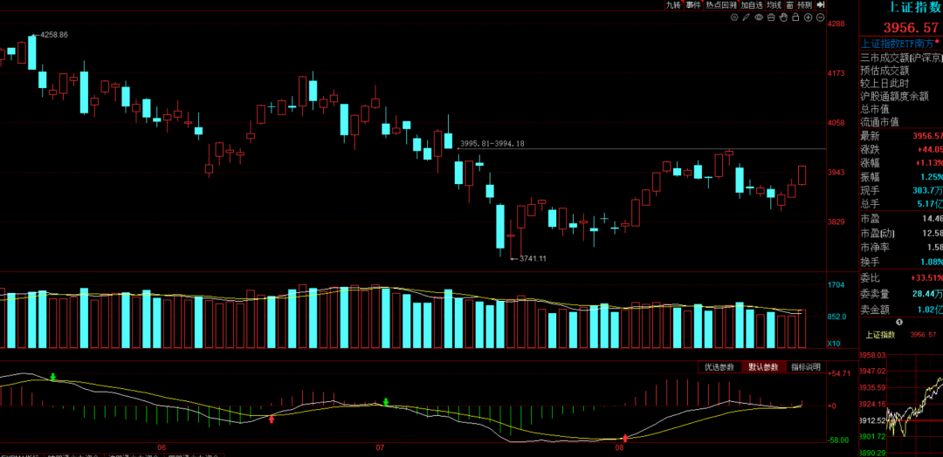Image resolution: width=943 pixels, height=457 pixels.
Task: Toggle the chart lock icon
Action: pos(795,18)
